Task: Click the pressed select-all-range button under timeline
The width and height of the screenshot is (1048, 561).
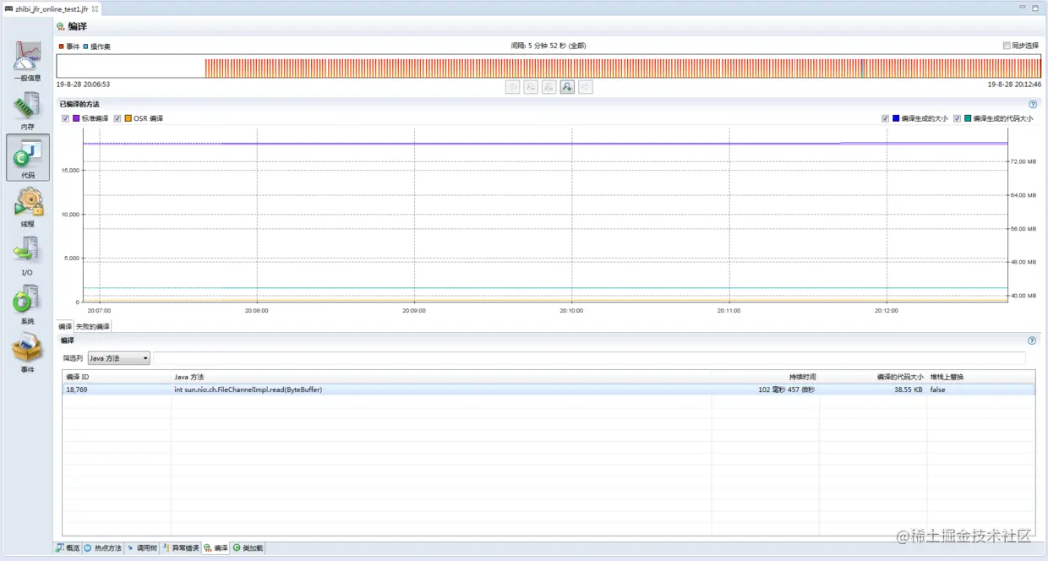Action: (x=567, y=87)
